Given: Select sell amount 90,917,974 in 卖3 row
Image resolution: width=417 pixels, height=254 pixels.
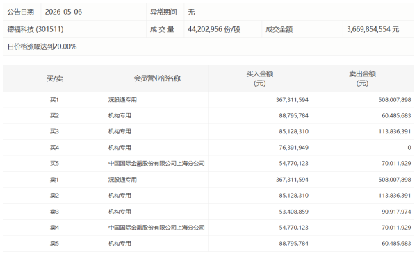Looking at the screenshot, I should [396, 212].
